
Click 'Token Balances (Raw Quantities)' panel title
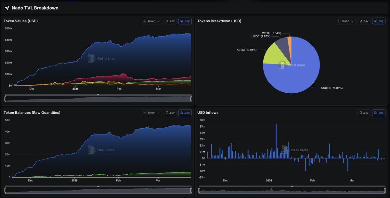(x=32, y=113)
